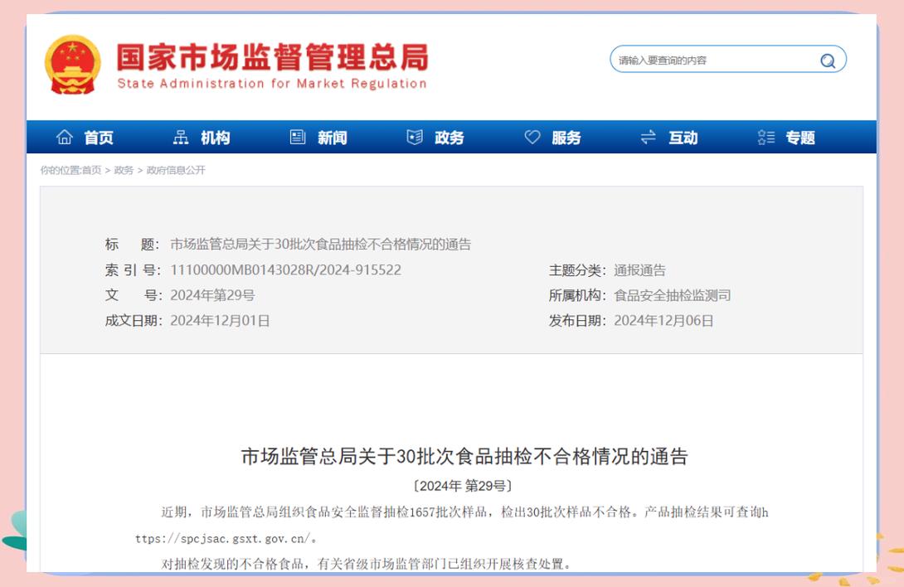Viewport: 904px width, 587px height.
Task: Click the book icon beside 政务
Action: (x=415, y=138)
